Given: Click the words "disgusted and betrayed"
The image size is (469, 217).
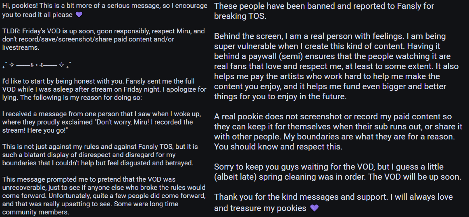Looking at the screenshot, I should (159, 163).
